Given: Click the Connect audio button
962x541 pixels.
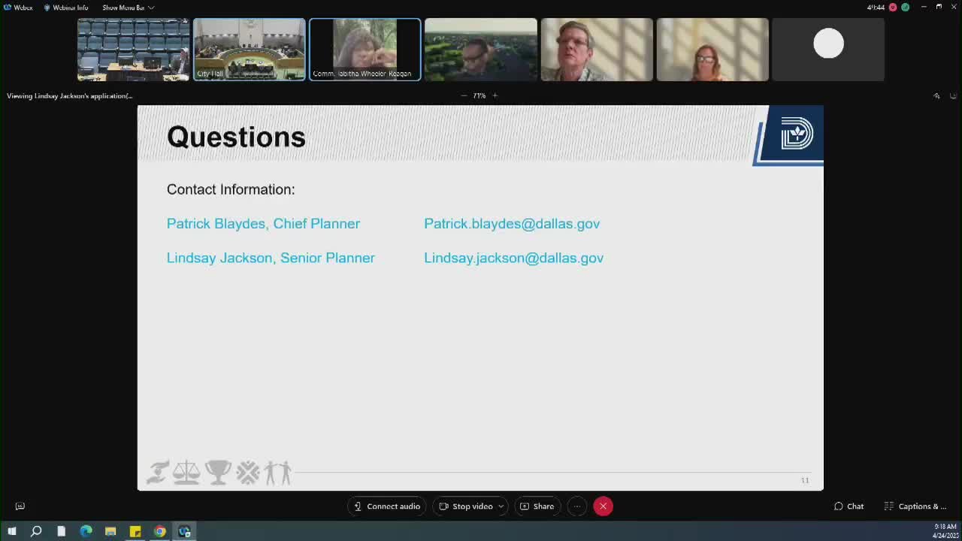Looking at the screenshot, I should (x=386, y=506).
